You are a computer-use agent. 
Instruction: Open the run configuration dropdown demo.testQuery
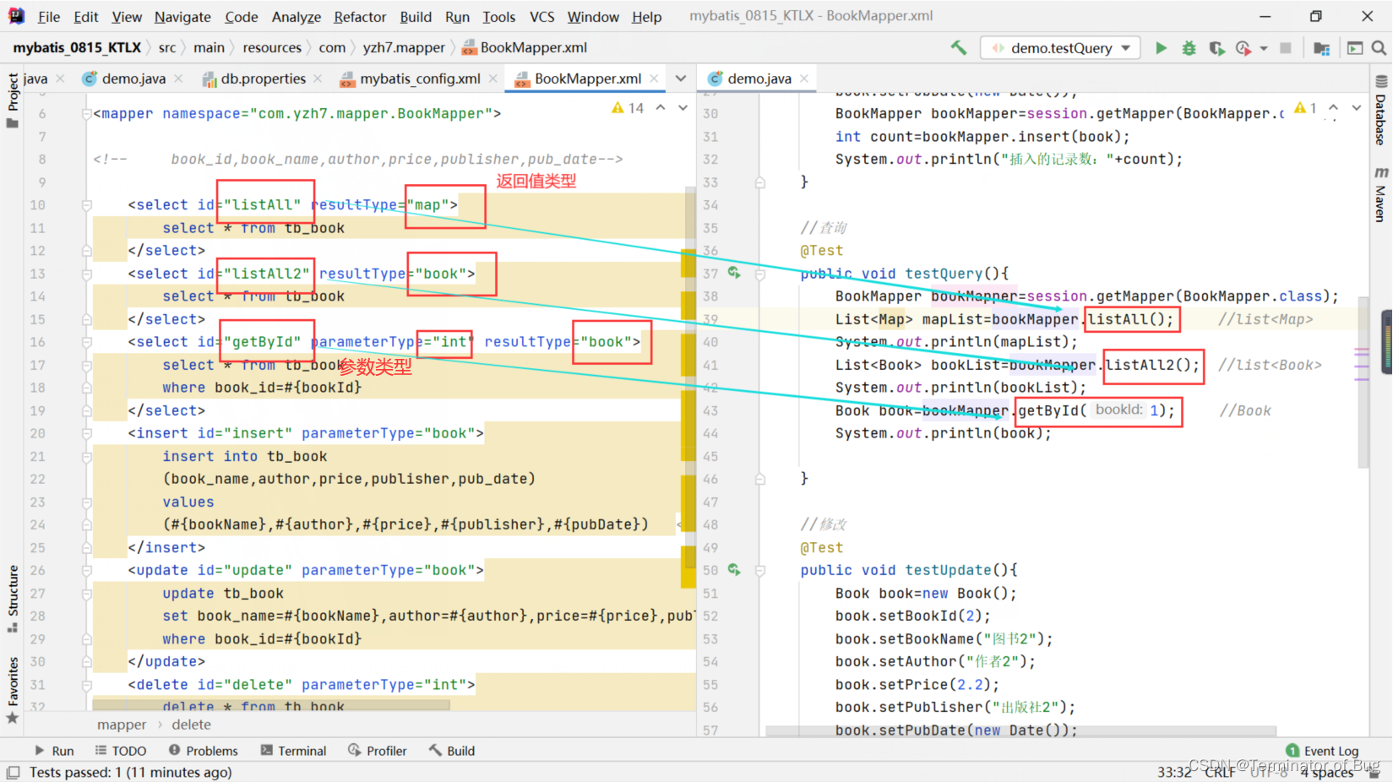[x=1060, y=48]
